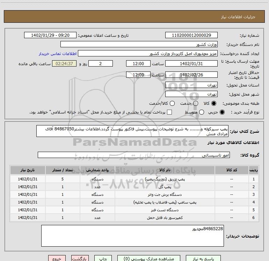This screenshot has width=269, height=261.
Task: Click the توضیحات خریدار text area
Action: [132, 236]
